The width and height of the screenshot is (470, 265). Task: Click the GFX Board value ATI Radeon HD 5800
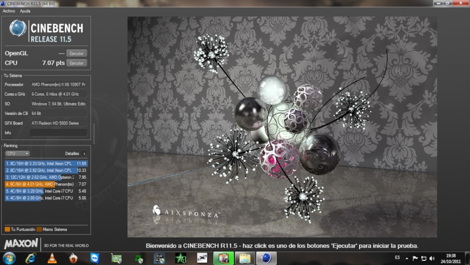click(x=58, y=123)
